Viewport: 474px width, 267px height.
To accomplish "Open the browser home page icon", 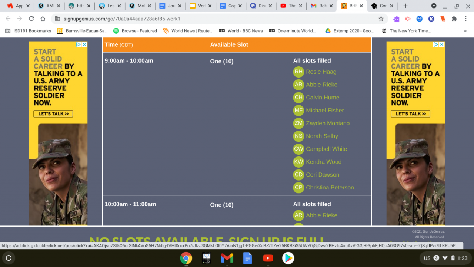I will (x=43, y=19).
